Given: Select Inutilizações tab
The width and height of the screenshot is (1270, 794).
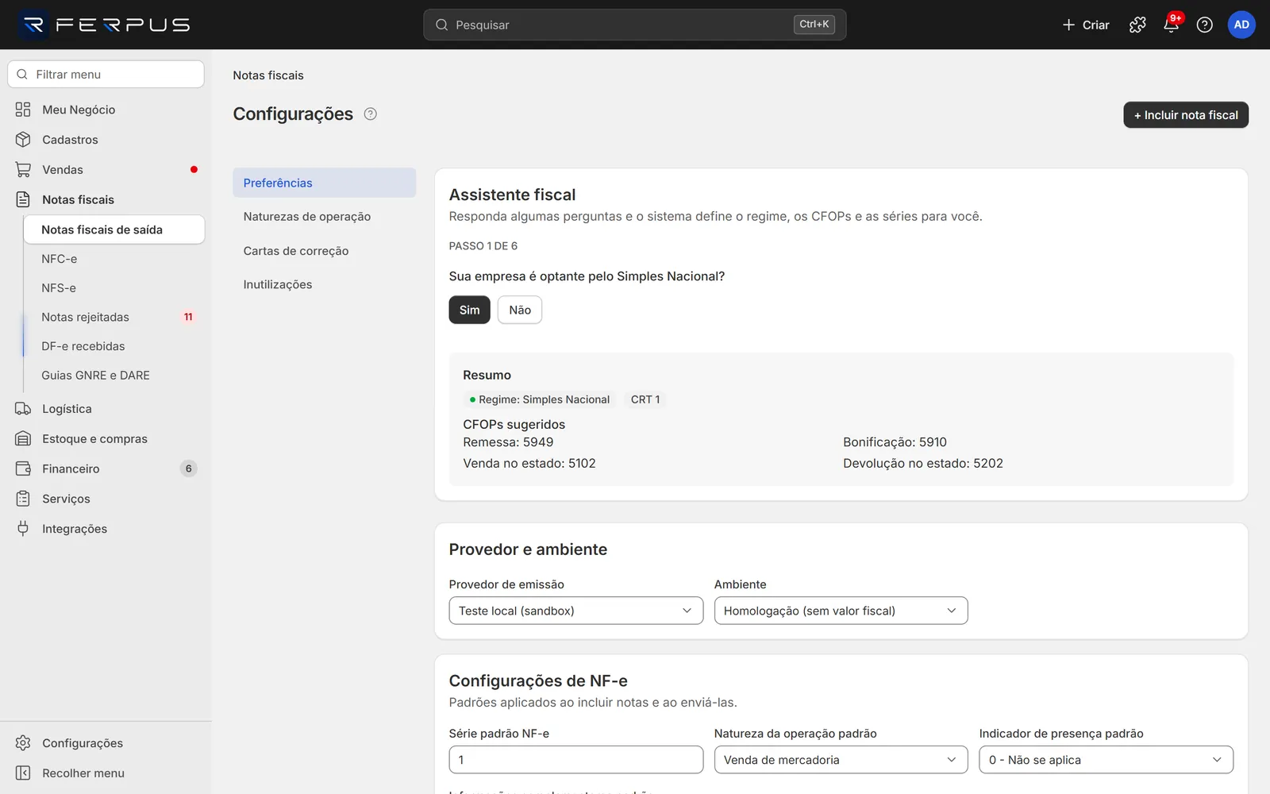Looking at the screenshot, I should (x=324, y=284).
